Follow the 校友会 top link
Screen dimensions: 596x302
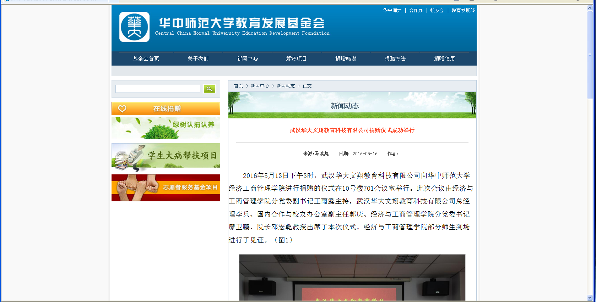click(437, 11)
